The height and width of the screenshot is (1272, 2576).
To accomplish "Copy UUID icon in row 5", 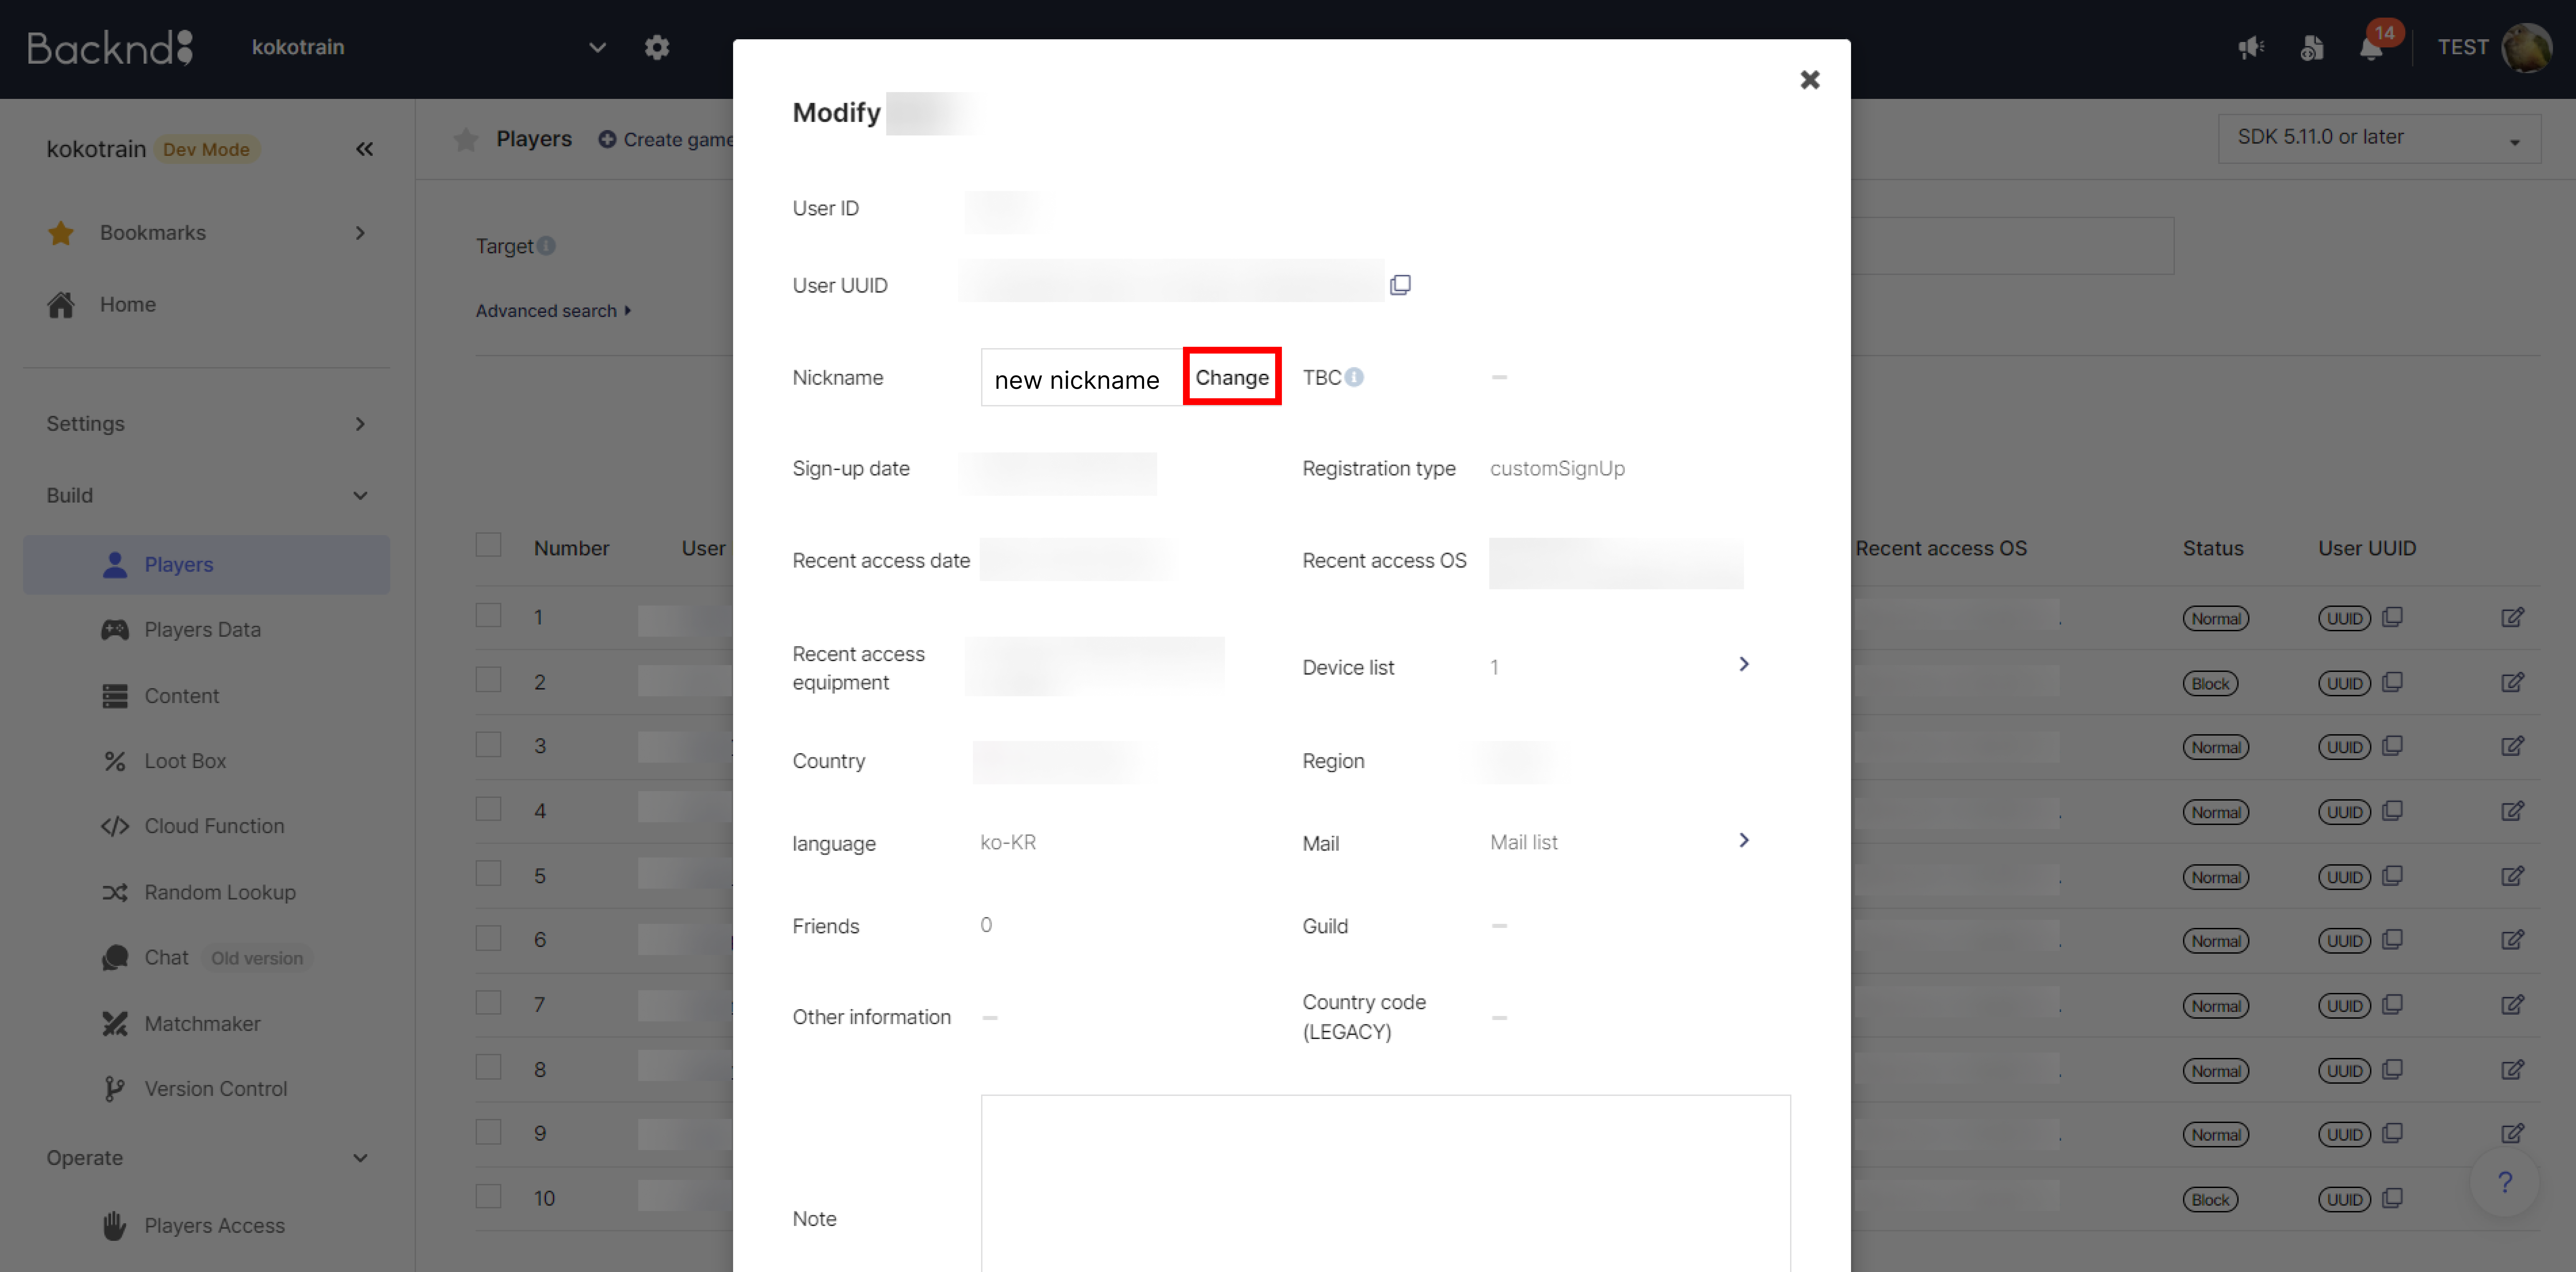I will (x=2392, y=876).
